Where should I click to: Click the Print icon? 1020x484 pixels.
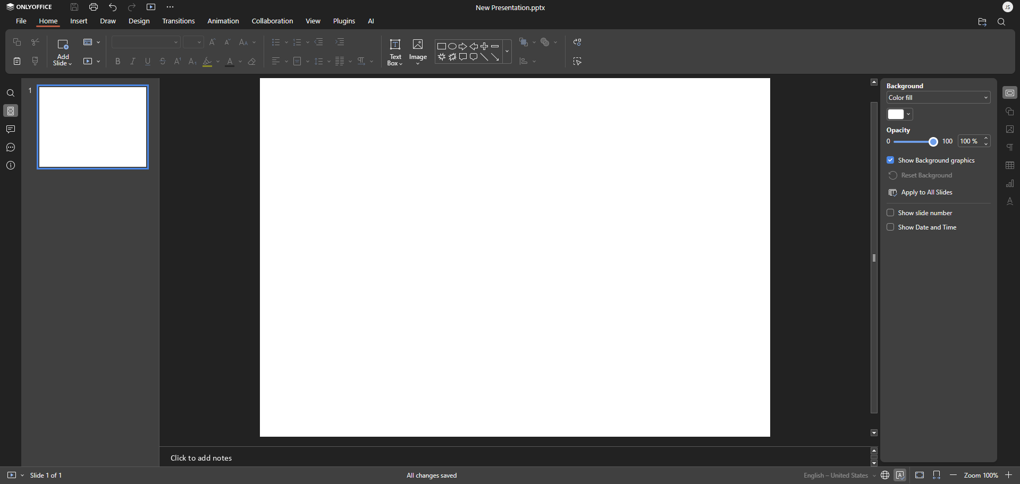point(94,7)
